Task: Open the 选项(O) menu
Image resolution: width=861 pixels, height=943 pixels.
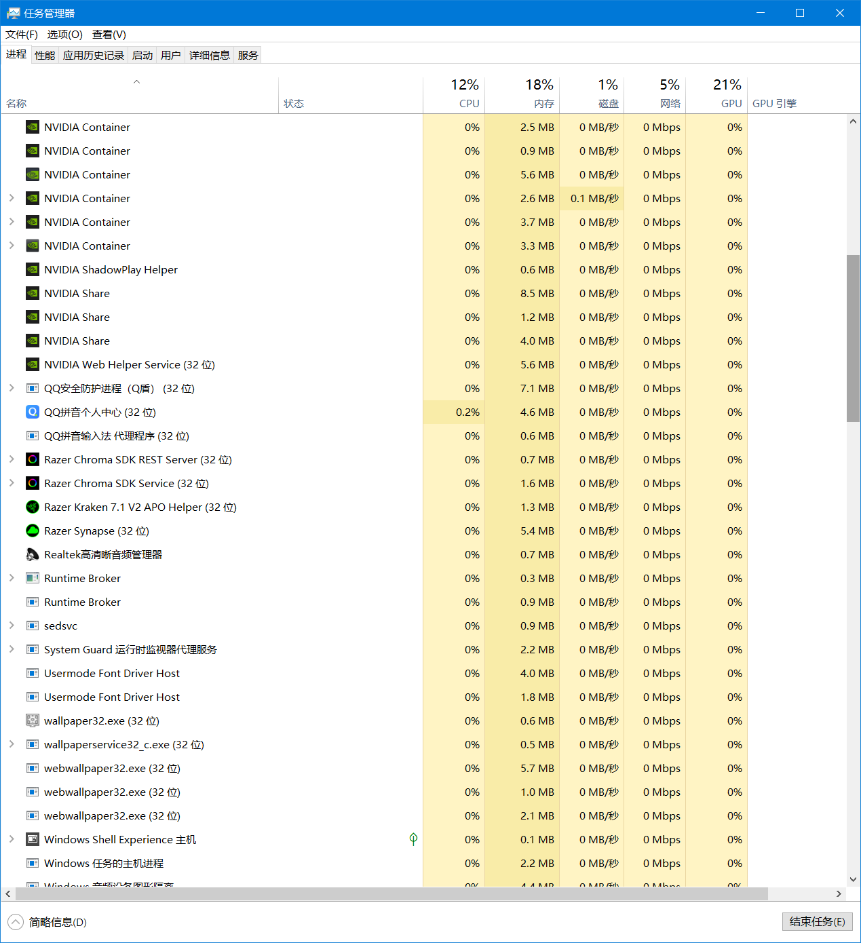Action: [65, 35]
